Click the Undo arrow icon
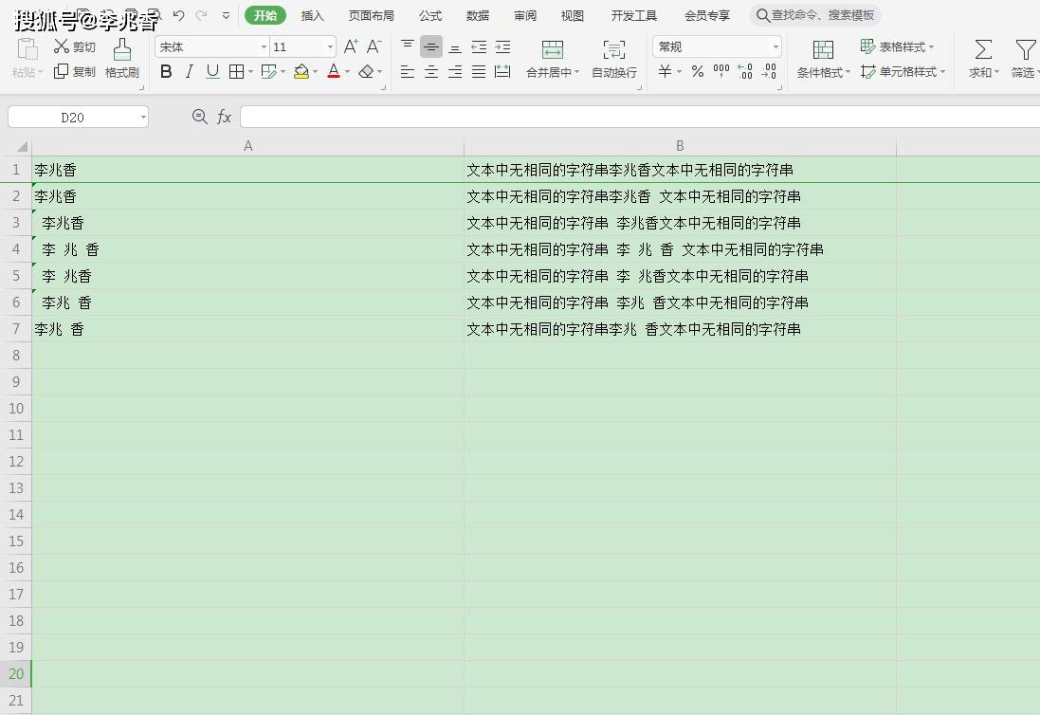 click(178, 15)
